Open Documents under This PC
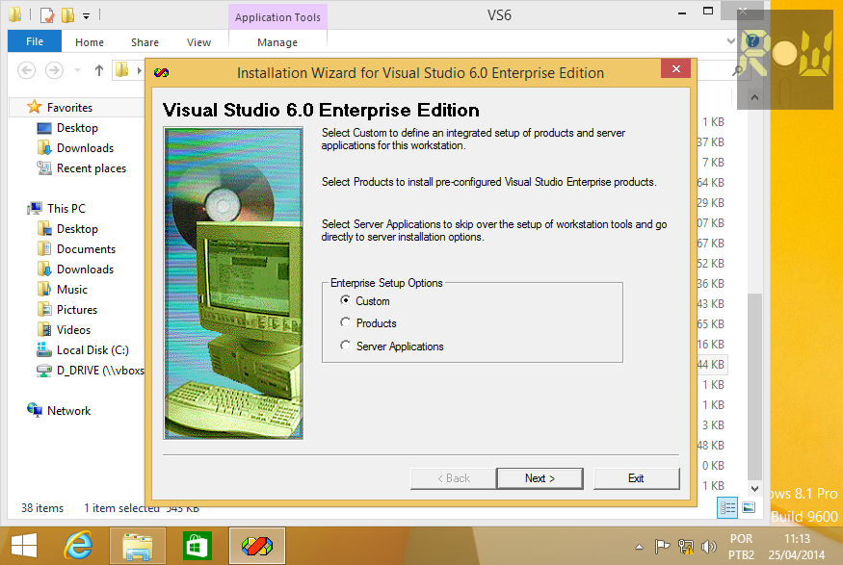Image resolution: width=843 pixels, height=565 pixels. pyautogui.click(x=86, y=249)
